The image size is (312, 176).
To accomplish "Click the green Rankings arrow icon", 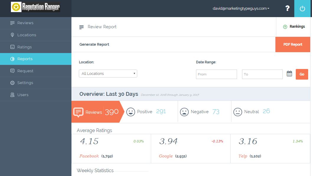I will point(285,27).
